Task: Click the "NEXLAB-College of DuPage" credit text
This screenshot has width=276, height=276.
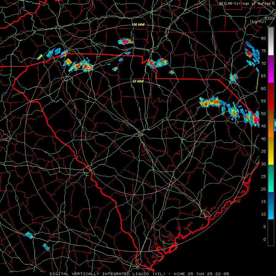Action: pyautogui.click(x=245, y=3)
